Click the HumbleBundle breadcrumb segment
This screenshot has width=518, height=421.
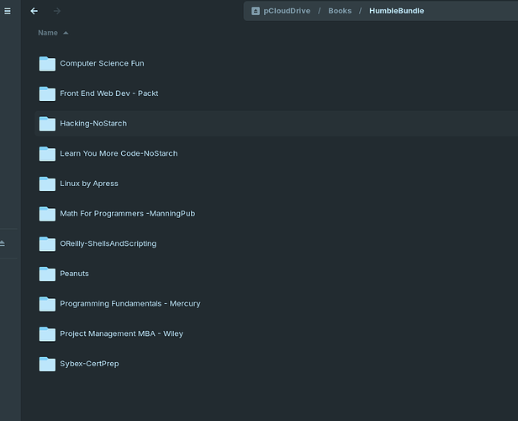pyautogui.click(x=396, y=11)
